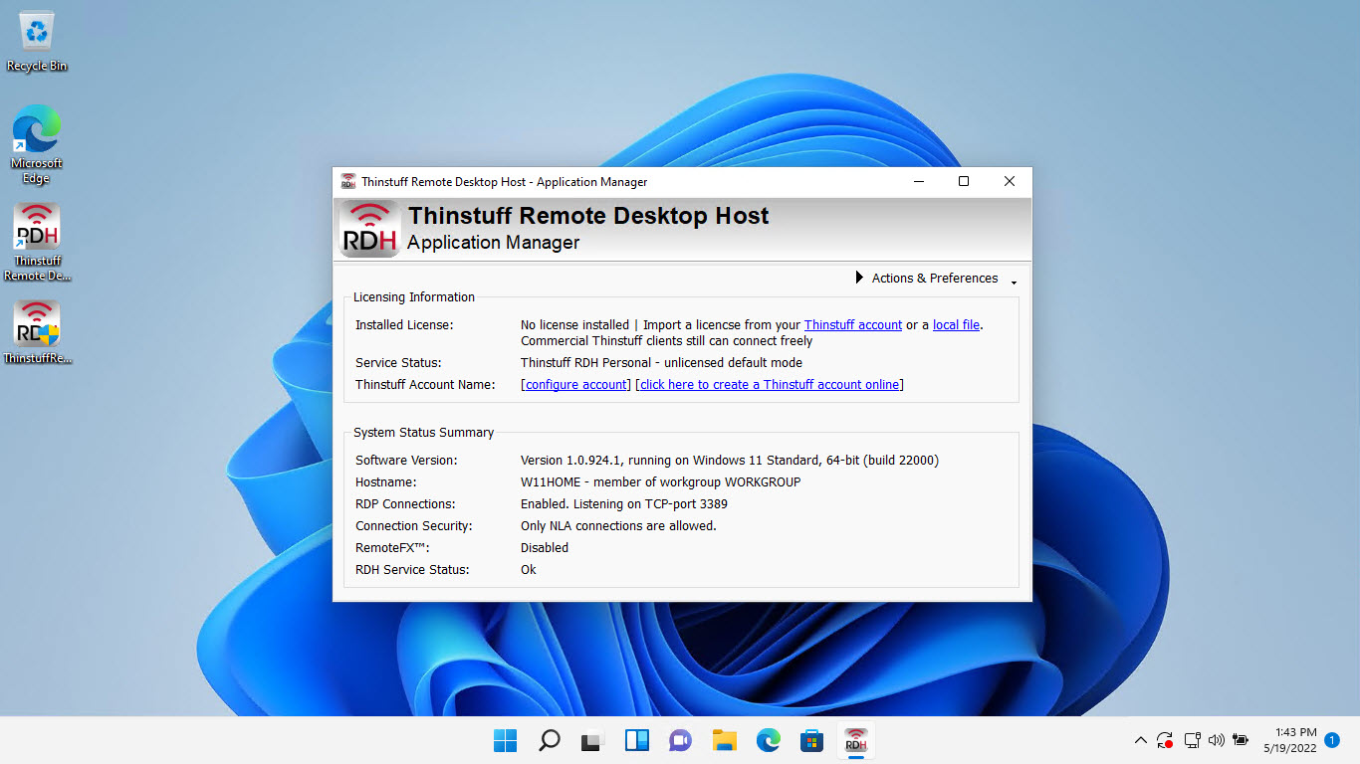Click the configure account link
Image resolution: width=1360 pixels, height=764 pixels.
tap(574, 384)
